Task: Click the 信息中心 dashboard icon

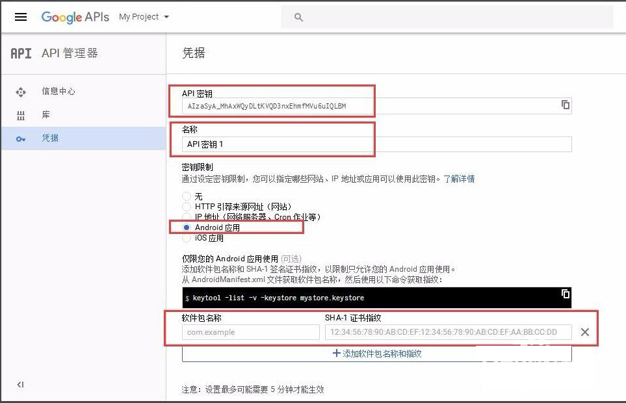Action: tap(21, 92)
